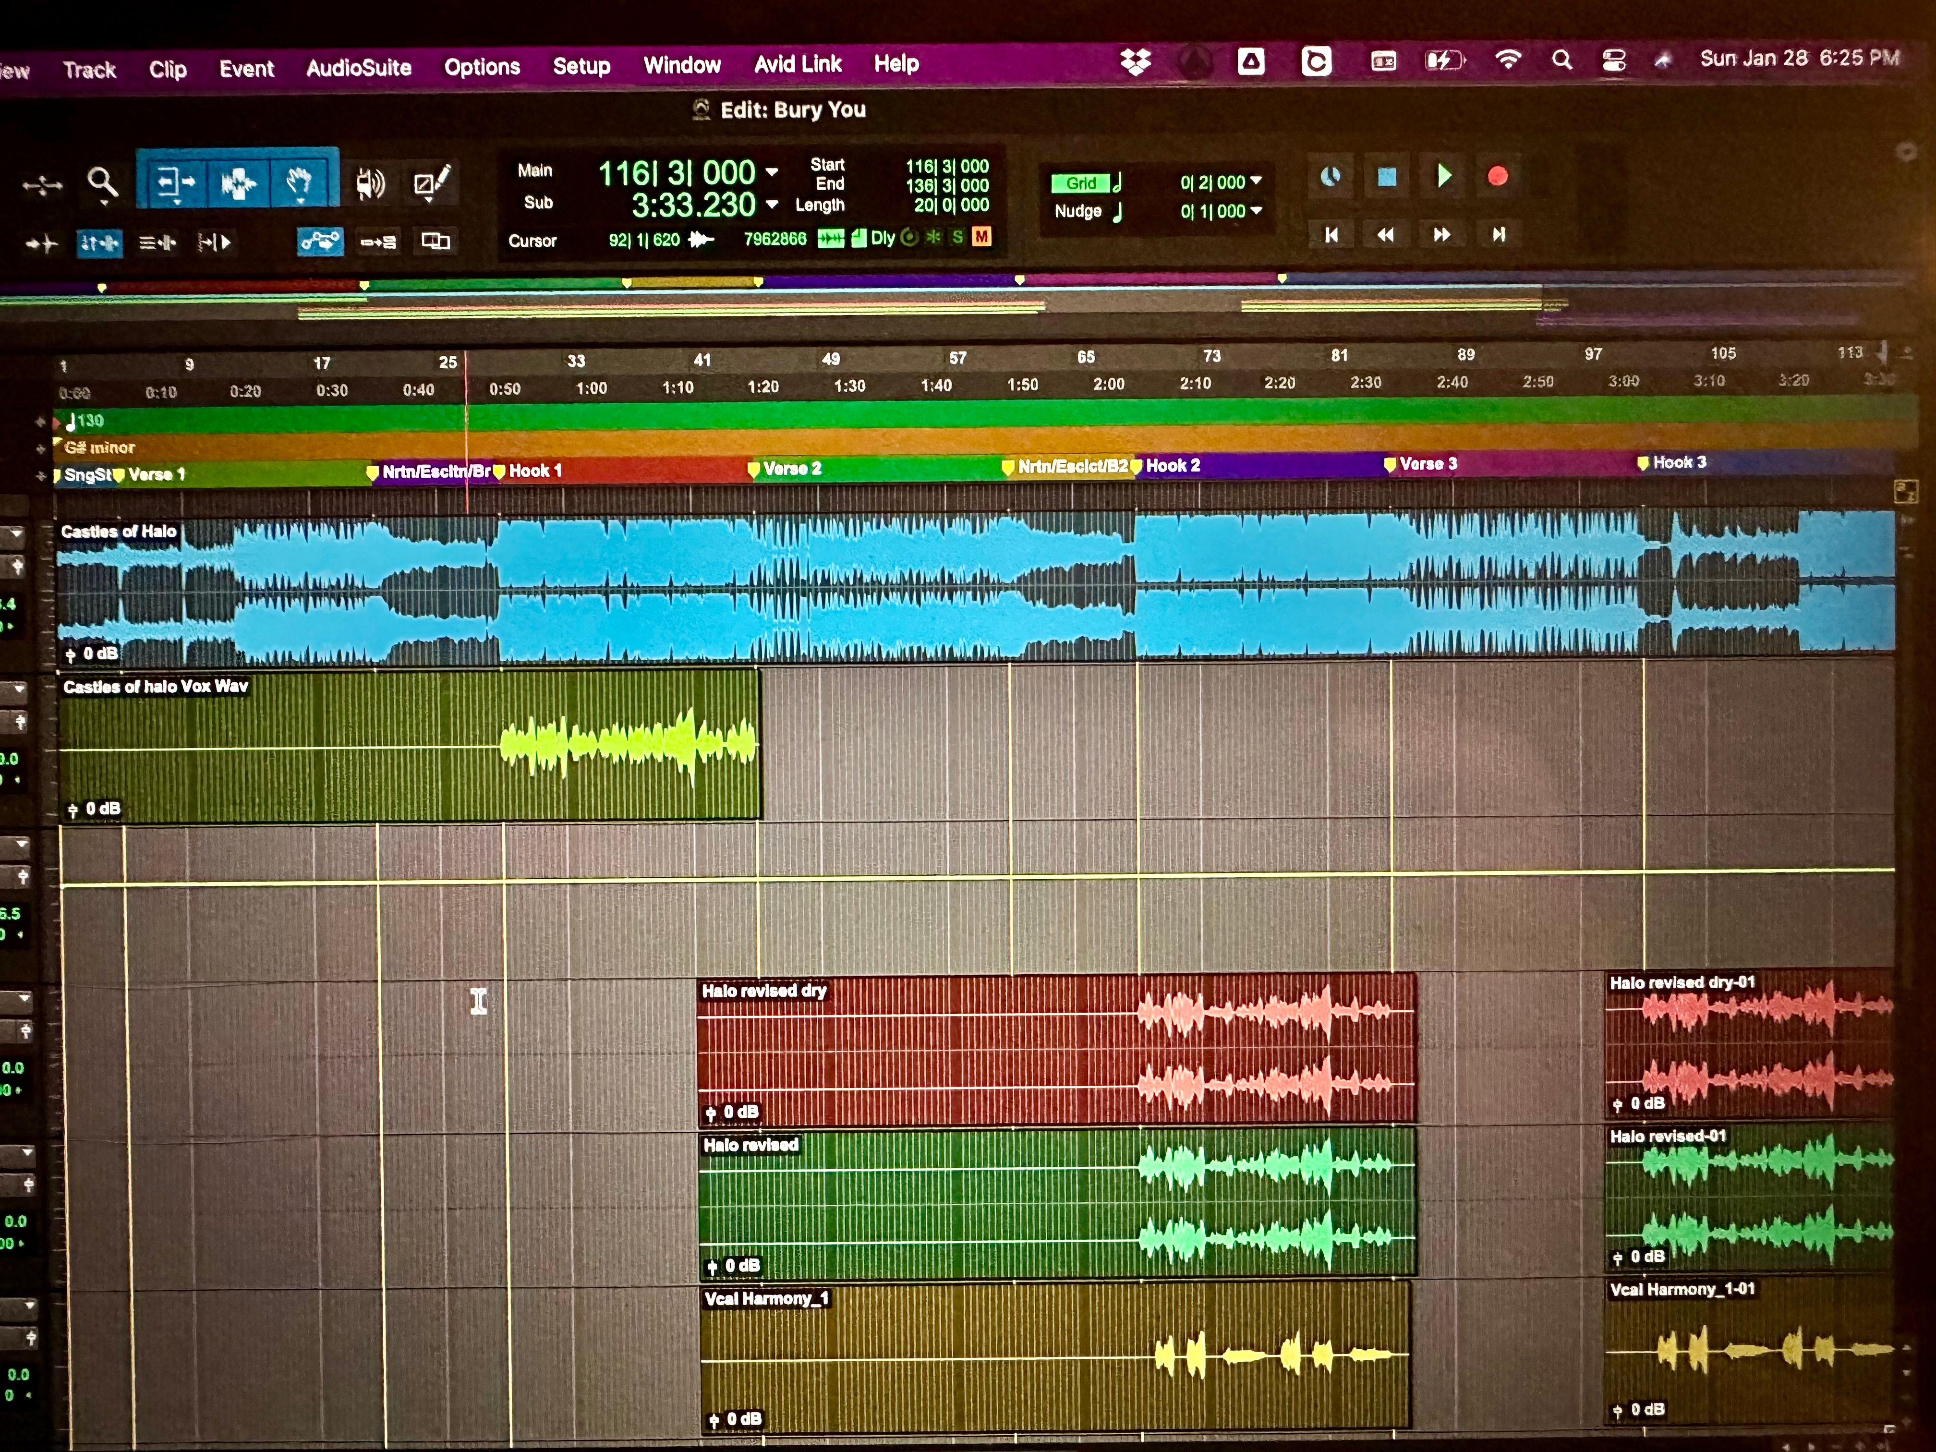
Task: Open the Nudge value dropdown arrow
Action: click(1256, 210)
